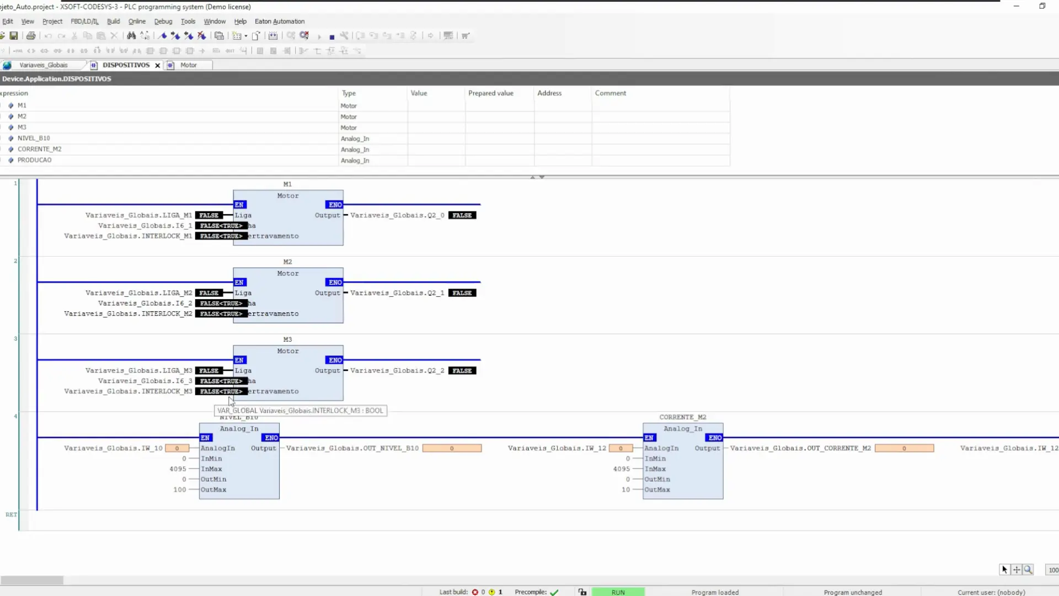Close the DISPOSITIVOS tab
This screenshot has height=596, width=1059.
[157, 65]
